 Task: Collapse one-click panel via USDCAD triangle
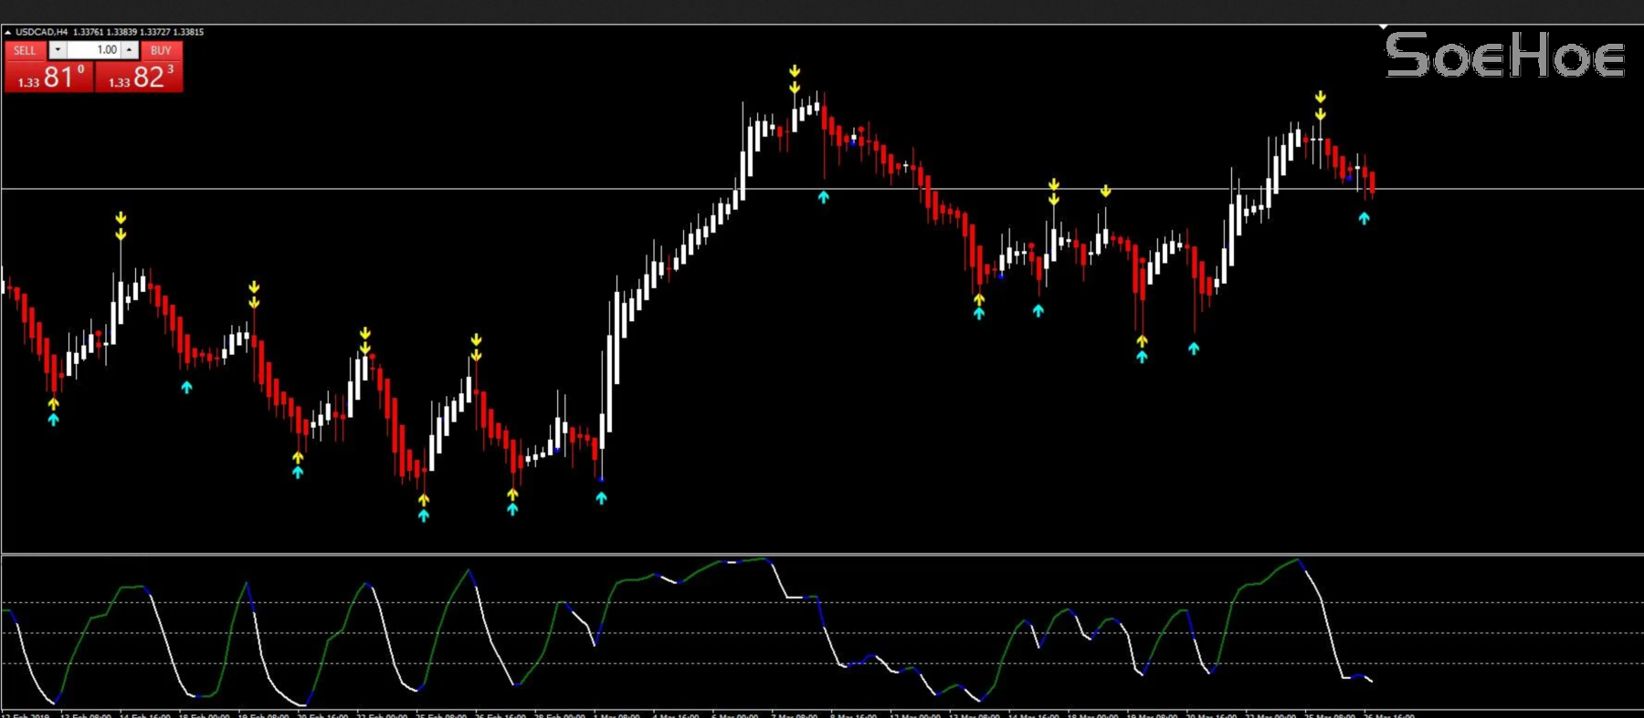point(8,32)
